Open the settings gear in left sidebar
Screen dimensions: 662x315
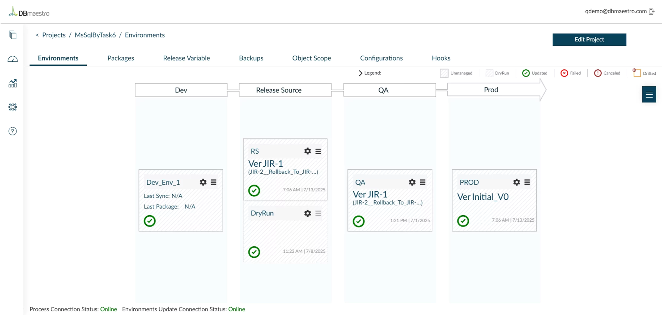pos(12,107)
